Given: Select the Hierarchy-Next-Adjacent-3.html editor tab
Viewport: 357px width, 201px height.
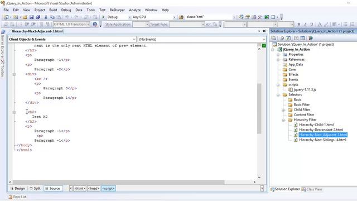Looking at the screenshot, I should pos(37,31).
